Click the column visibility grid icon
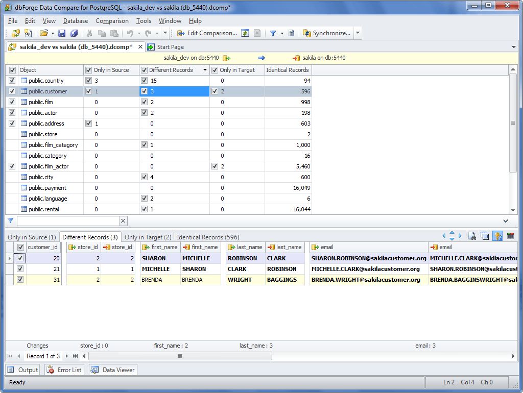The image size is (523, 393). [510, 236]
